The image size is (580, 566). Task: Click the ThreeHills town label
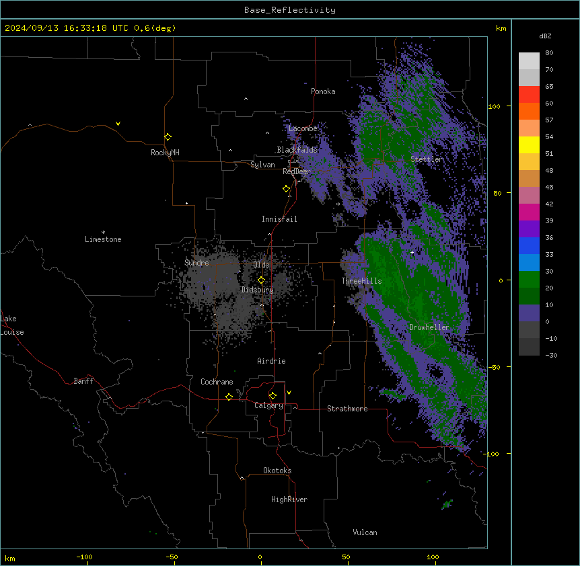361,281
